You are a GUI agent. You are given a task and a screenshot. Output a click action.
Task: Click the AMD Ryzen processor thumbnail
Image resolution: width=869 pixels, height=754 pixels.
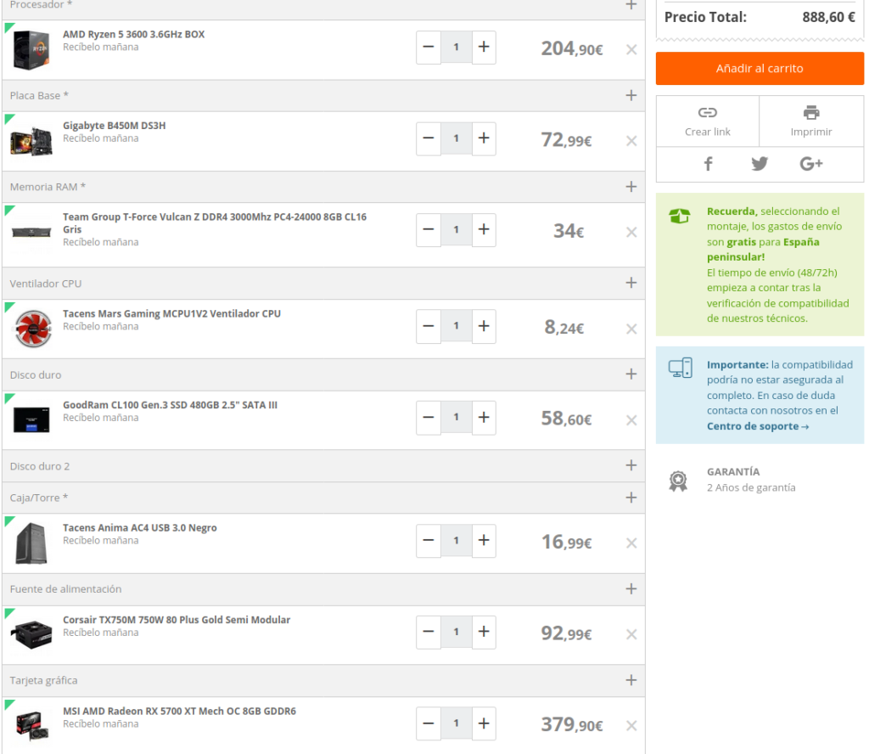click(x=31, y=50)
